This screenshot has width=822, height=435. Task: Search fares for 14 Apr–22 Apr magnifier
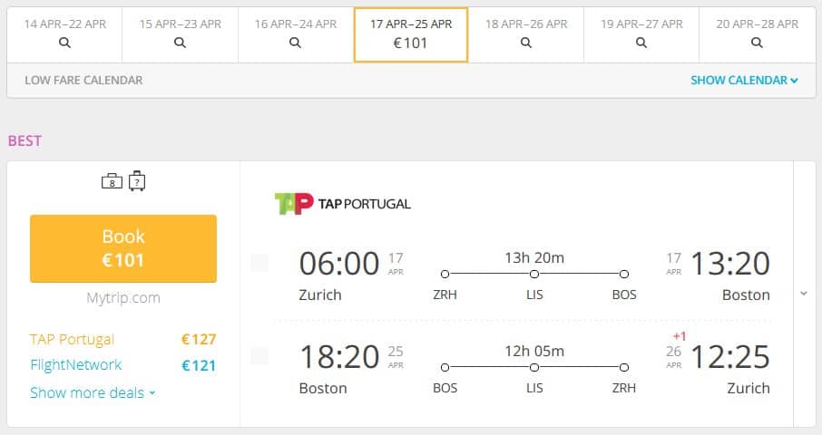64,43
